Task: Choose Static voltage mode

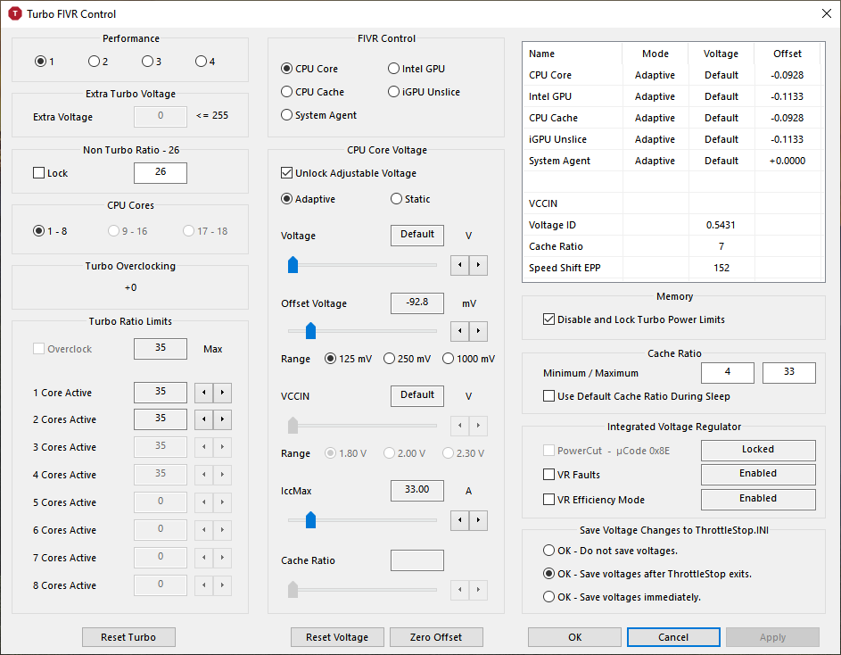Action: point(397,199)
